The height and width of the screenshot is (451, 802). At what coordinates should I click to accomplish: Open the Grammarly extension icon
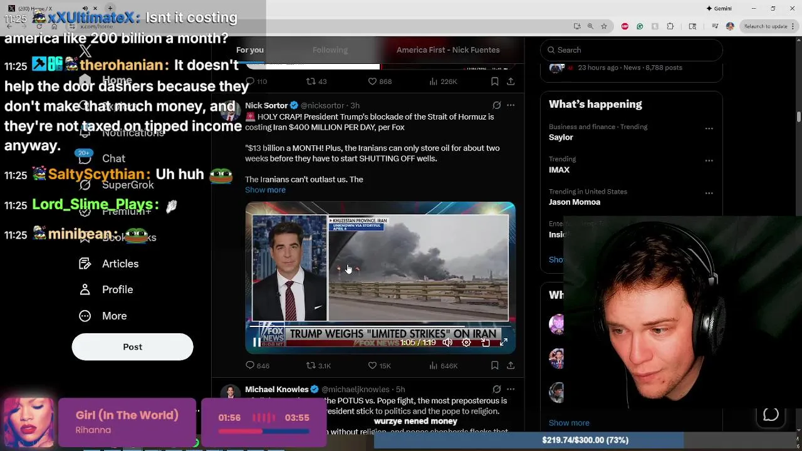click(640, 26)
